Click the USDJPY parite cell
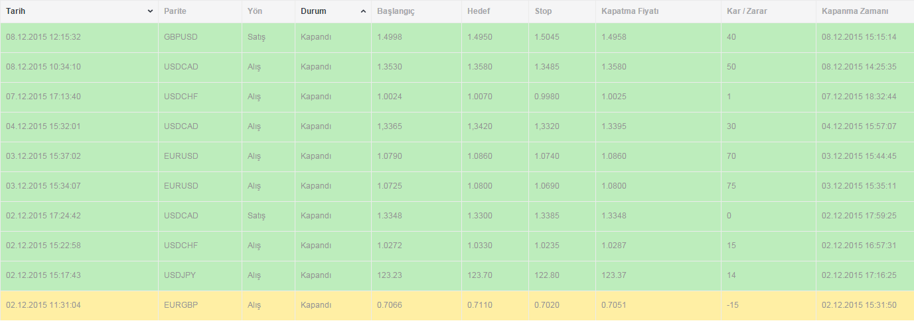914x321 pixels. 179,275
